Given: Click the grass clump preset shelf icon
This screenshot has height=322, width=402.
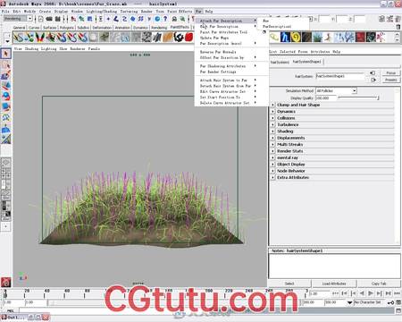Looking at the screenshot, I should pos(317,38).
